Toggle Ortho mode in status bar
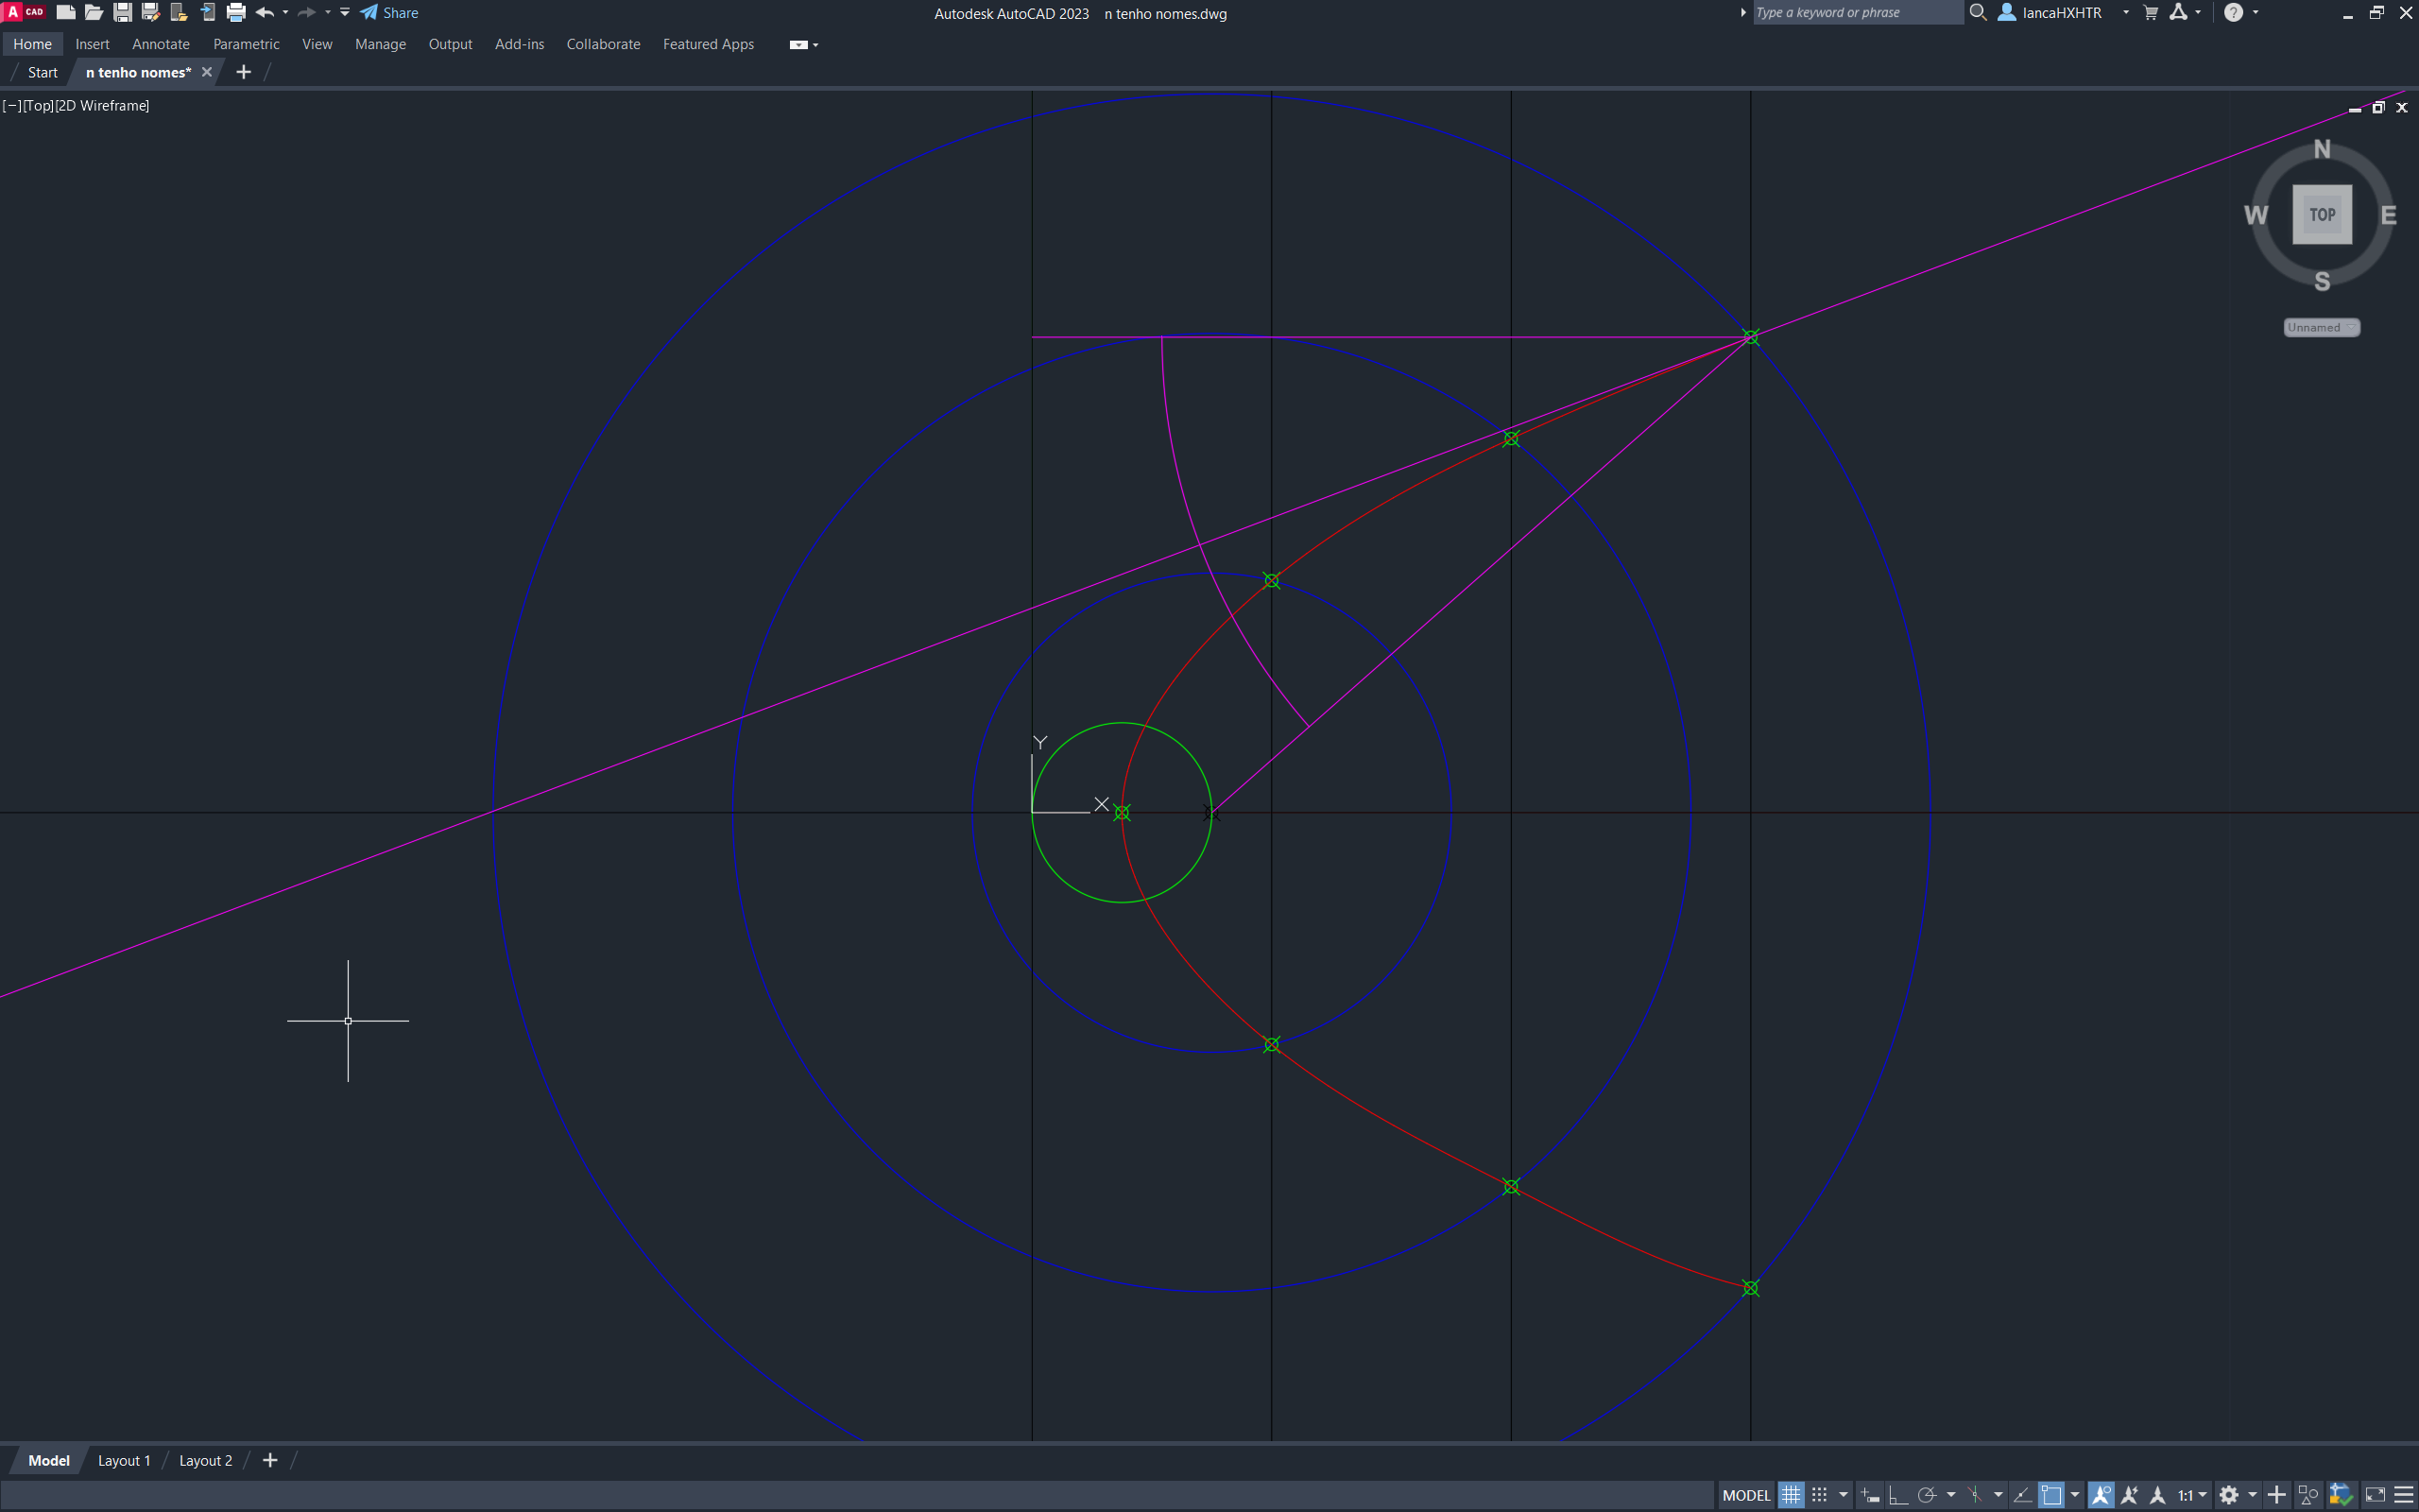This screenshot has height=1512, width=2419. point(1897,1495)
